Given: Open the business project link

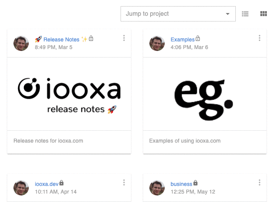Looking at the screenshot, I should 181,184.
